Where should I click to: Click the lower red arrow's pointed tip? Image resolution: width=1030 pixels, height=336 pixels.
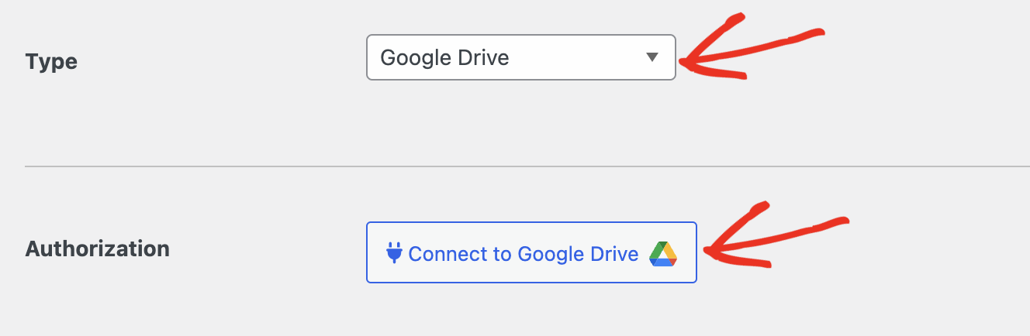(x=709, y=250)
